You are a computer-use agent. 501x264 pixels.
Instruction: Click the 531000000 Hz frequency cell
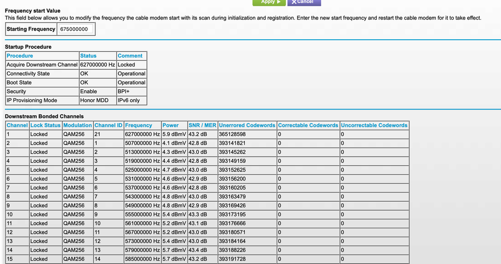pyautogui.click(x=142, y=179)
